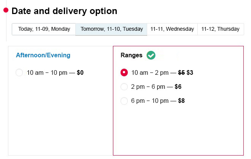
Task: Click the red step bullet beside the heading
Action: [x=6, y=10]
